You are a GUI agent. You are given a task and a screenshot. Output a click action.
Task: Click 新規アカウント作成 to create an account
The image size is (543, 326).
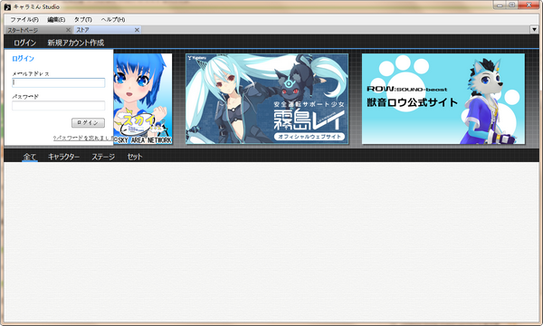[76, 43]
